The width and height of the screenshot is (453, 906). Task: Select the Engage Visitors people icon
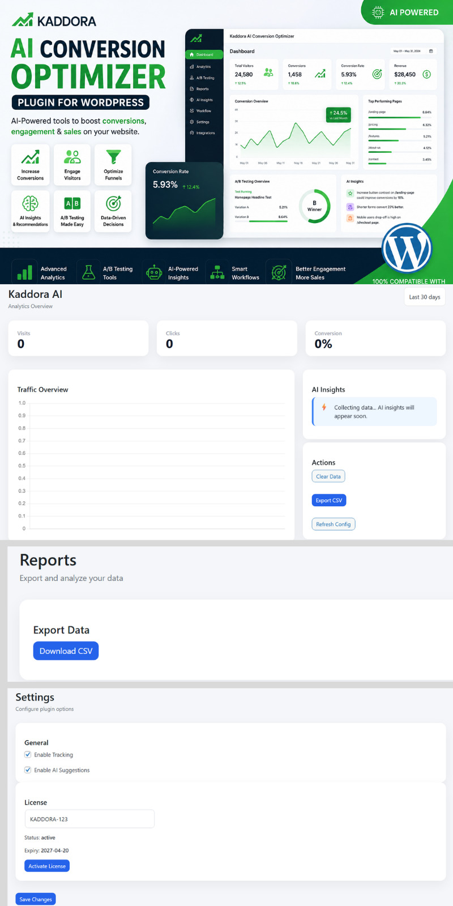[x=72, y=157]
